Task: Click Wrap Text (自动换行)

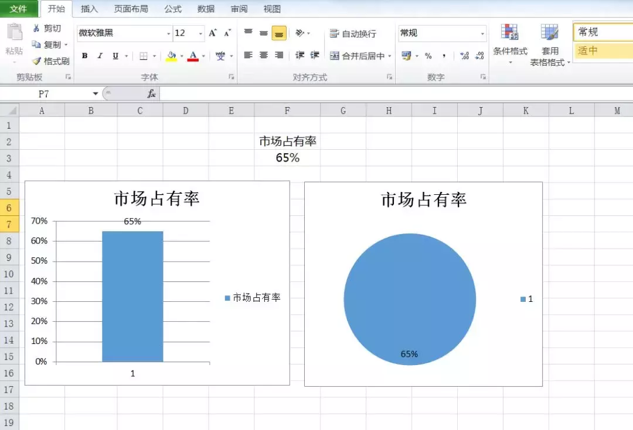Action: [352, 33]
